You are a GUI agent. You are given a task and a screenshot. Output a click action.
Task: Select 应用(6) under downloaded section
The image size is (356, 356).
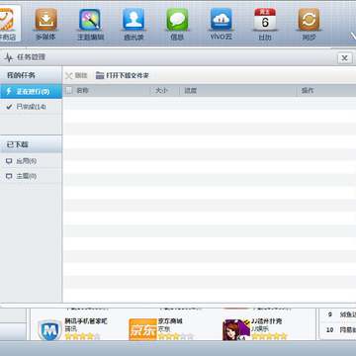point(31,161)
